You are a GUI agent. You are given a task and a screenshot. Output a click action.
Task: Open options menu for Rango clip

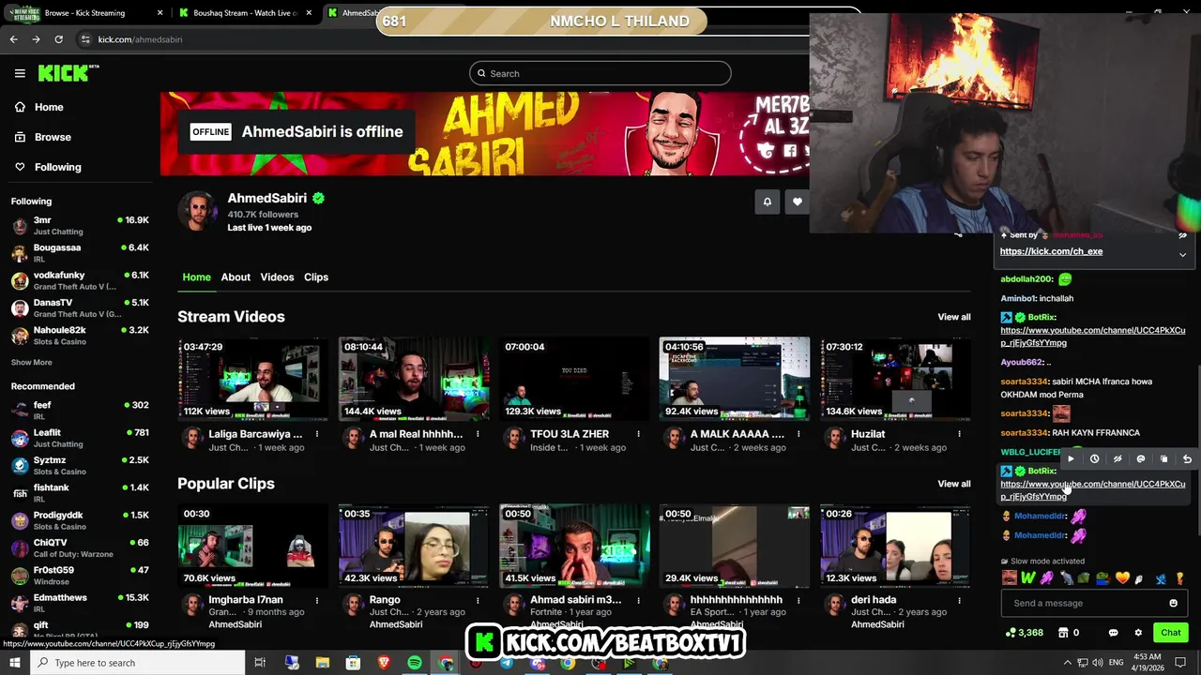pos(478,600)
